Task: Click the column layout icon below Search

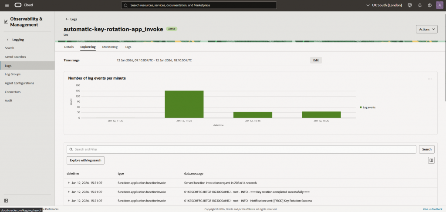Action: click(431, 160)
